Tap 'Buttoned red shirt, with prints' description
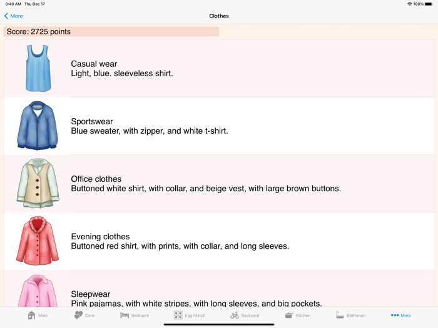Viewport: 438px width, 328px height. pos(180,246)
